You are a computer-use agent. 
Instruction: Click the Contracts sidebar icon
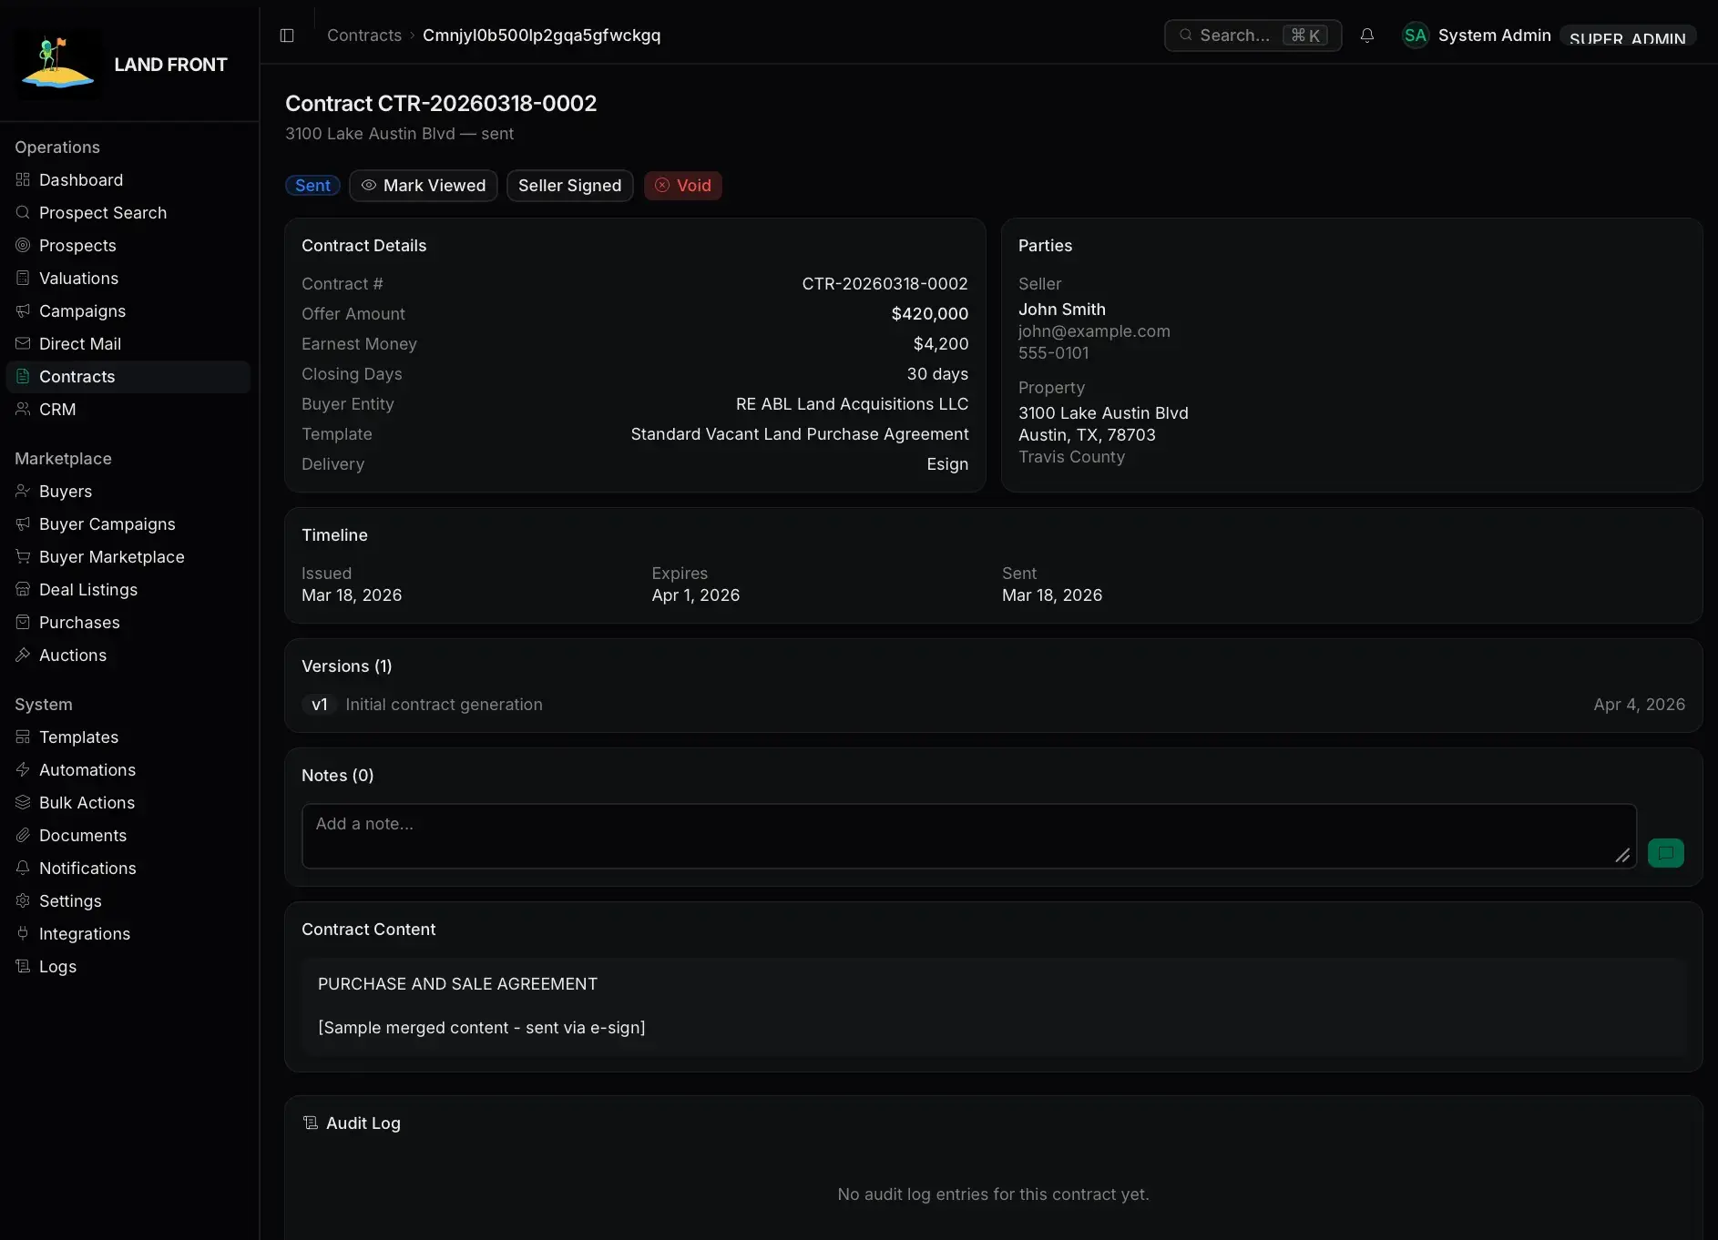pos(23,377)
